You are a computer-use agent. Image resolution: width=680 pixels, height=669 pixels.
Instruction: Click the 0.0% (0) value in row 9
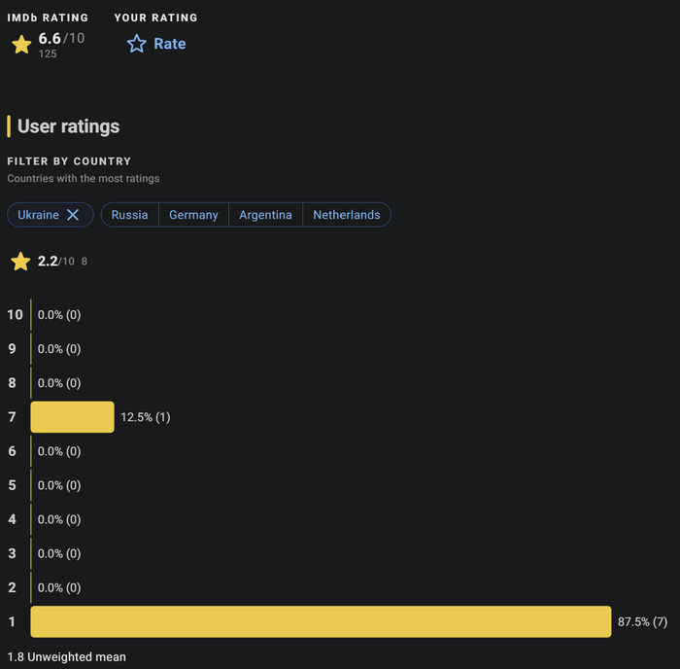pos(59,349)
